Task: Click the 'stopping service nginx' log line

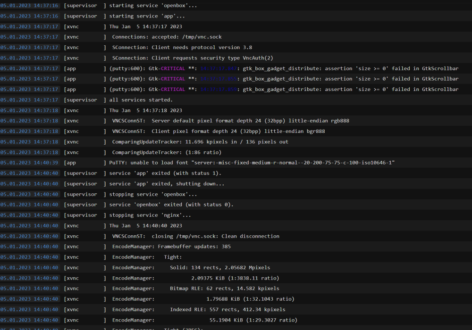Action: (236, 215)
